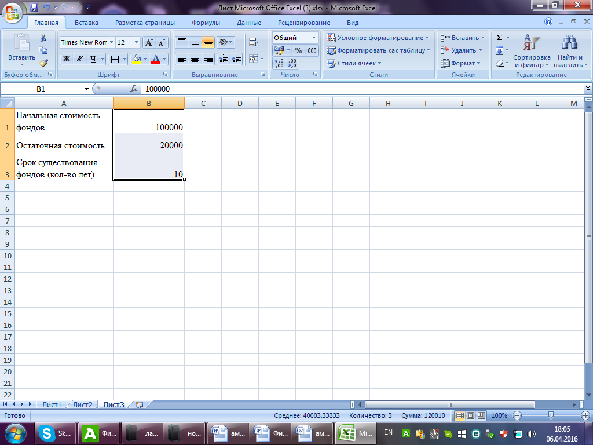Adjust the zoom slider handle
Image resolution: width=593 pixels, height=445 pixels.
click(551, 415)
